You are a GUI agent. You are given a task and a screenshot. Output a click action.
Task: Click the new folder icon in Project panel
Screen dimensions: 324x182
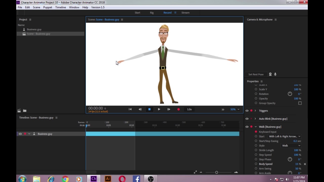click(x=25, y=111)
